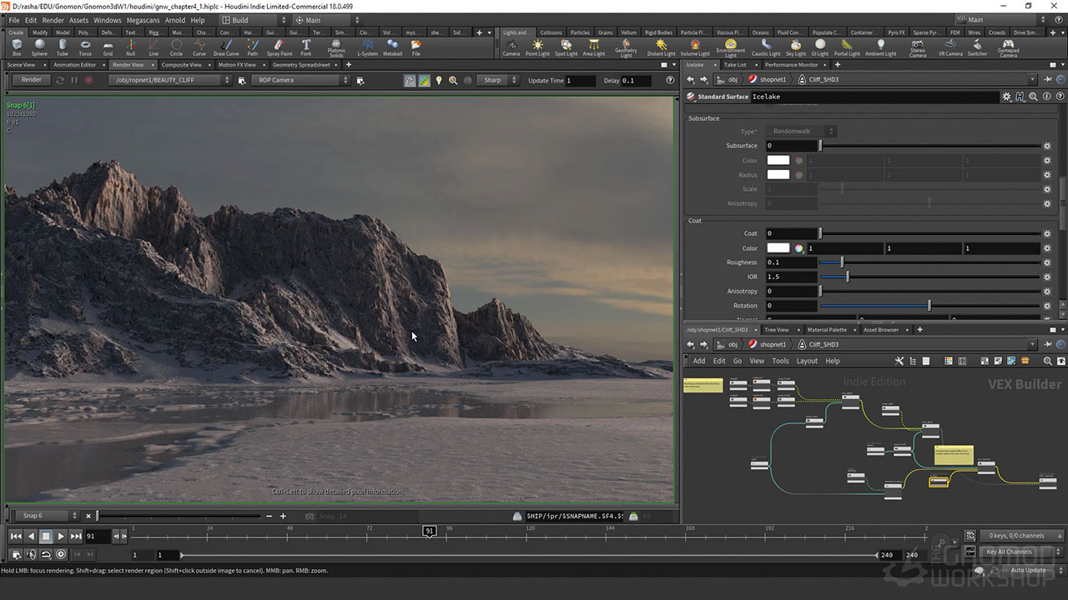The height and width of the screenshot is (600, 1068).
Task: Switch to the Performance Monitor tab
Action: click(791, 64)
